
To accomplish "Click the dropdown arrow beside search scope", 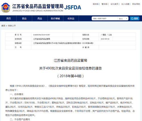I will (x=126, y=19).
